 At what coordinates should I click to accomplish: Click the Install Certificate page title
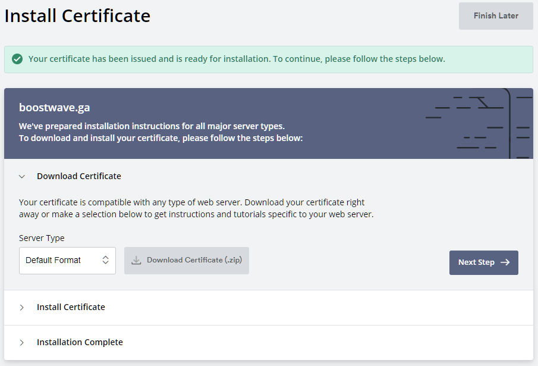77,15
